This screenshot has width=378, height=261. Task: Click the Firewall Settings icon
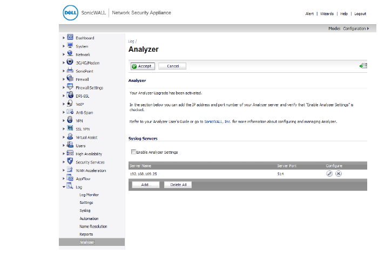(70, 87)
